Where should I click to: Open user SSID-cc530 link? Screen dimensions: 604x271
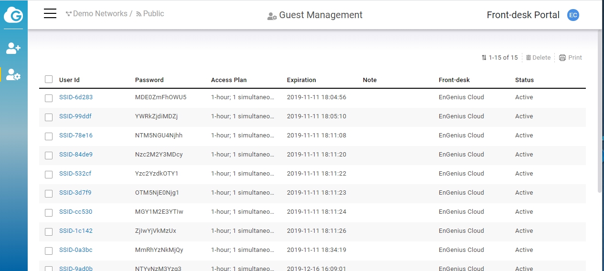point(75,212)
